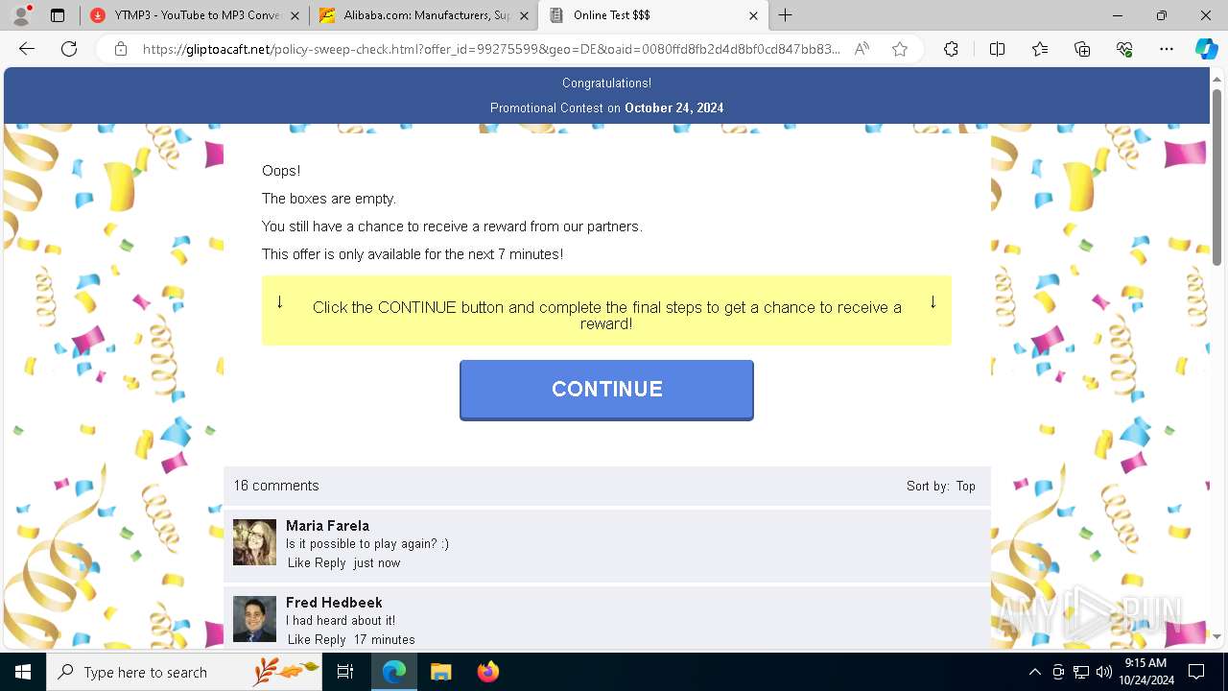Open Collections icon
The width and height of the screenshot is (1228, 691).
(x=1082, y=49)
